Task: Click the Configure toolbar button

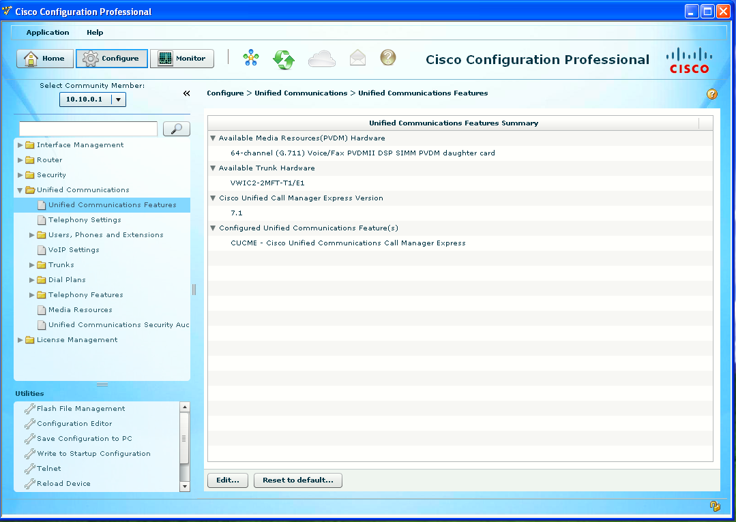Action: 112,59
